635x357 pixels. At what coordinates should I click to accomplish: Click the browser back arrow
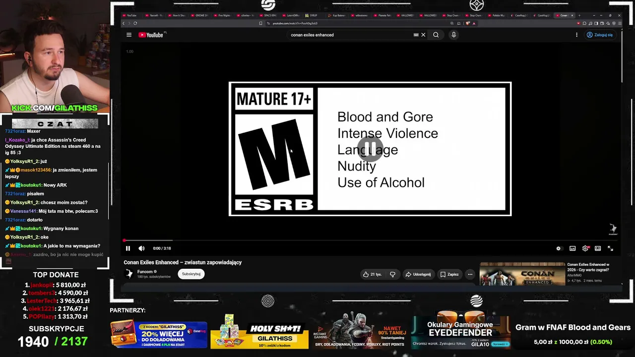pyautogui.click(x=124, y=23)
